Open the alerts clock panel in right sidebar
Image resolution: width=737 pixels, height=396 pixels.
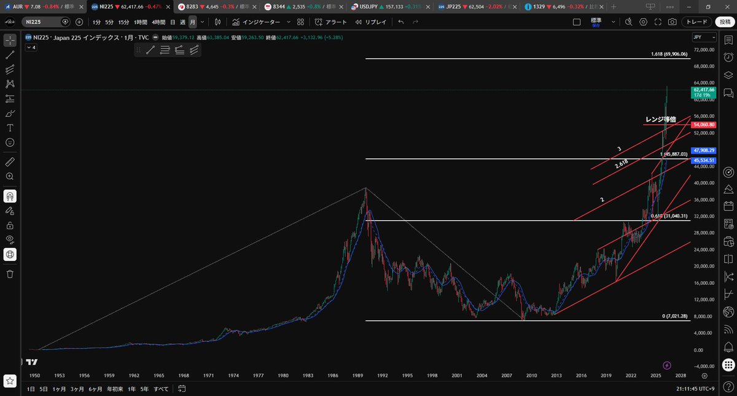pyautogui.click(x=728, y=58)
